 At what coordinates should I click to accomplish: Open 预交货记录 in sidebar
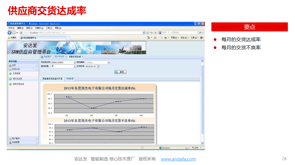click(x=17, y=79)
